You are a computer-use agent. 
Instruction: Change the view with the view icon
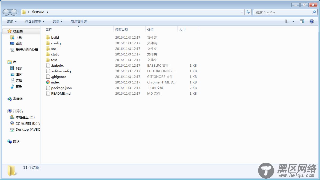(x=287, y=21)
